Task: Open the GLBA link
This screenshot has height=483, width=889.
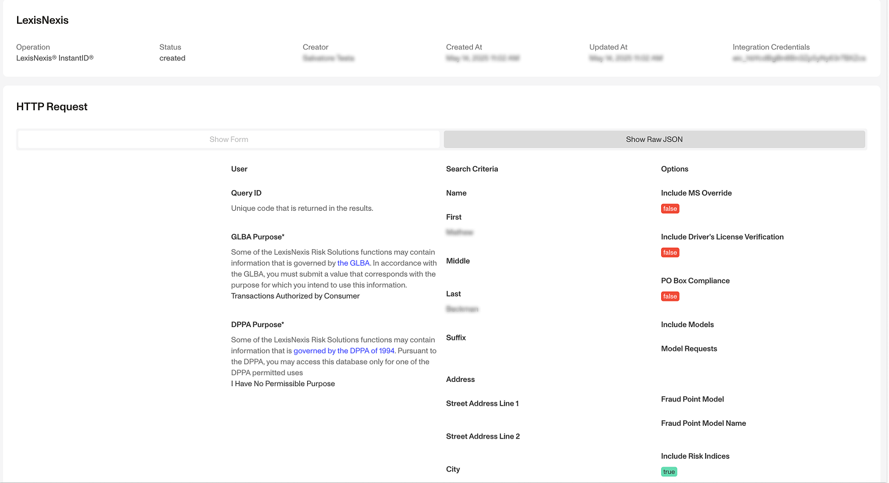Action: [353, 263]
